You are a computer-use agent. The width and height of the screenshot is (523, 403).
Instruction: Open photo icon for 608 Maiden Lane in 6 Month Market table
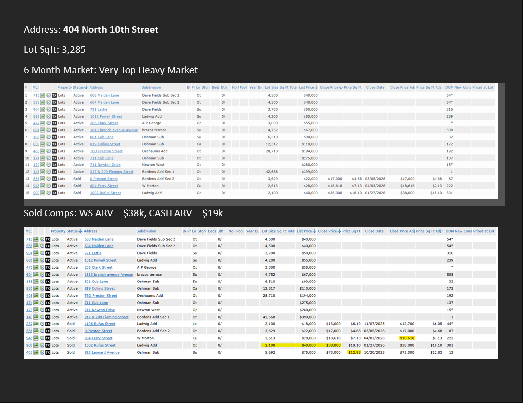43,95
